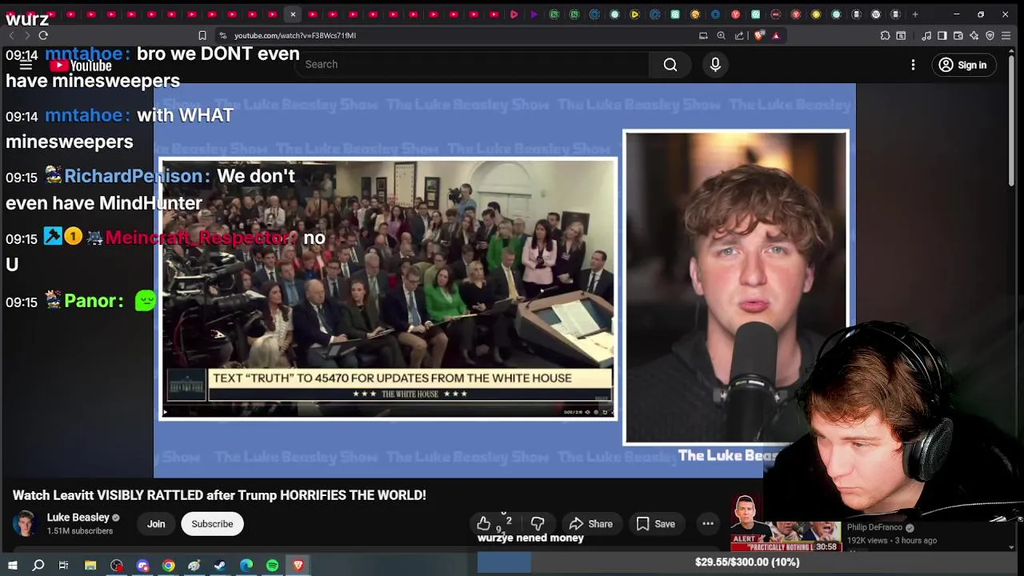
Task: Open Philip DeFranco recommended video thumbnail
Action: (785, 536)
